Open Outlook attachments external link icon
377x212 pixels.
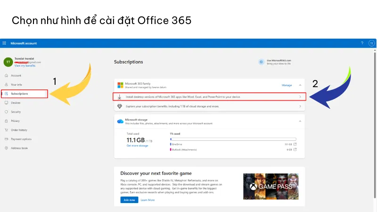click(x=295, y=150)
